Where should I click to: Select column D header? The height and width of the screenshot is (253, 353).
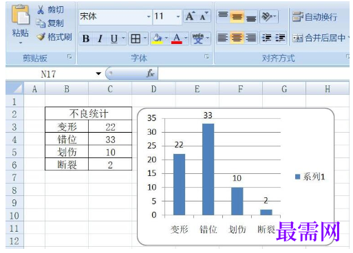click(x=153, y=89)
